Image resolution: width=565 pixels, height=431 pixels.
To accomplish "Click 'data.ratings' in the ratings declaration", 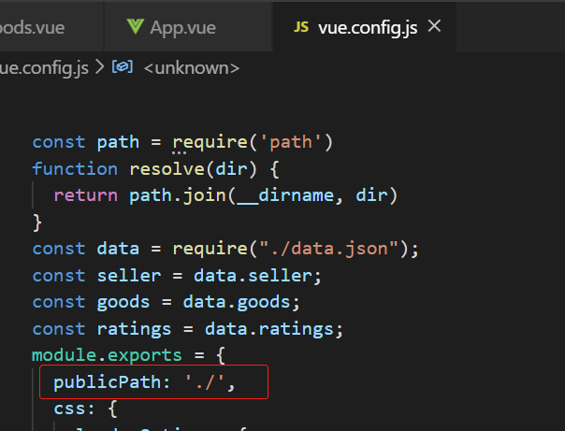I will 269,329.
